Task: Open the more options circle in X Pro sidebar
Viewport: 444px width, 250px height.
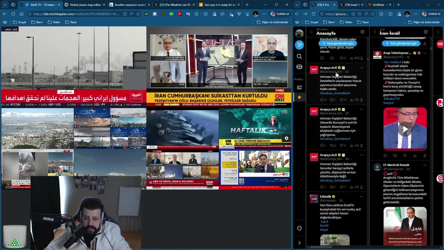Action: point(299,228)
